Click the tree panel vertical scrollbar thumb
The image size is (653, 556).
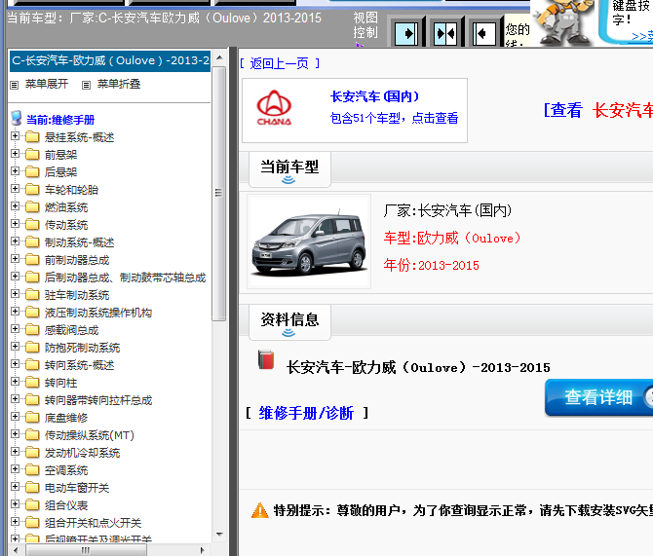click(x=219, y=193)
